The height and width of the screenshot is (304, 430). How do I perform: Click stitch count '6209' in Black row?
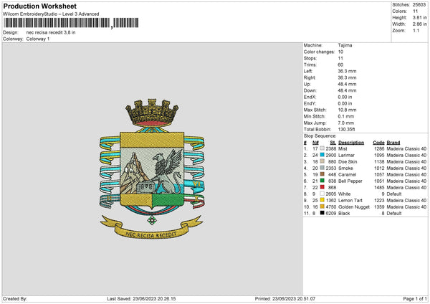pos(330,213)
